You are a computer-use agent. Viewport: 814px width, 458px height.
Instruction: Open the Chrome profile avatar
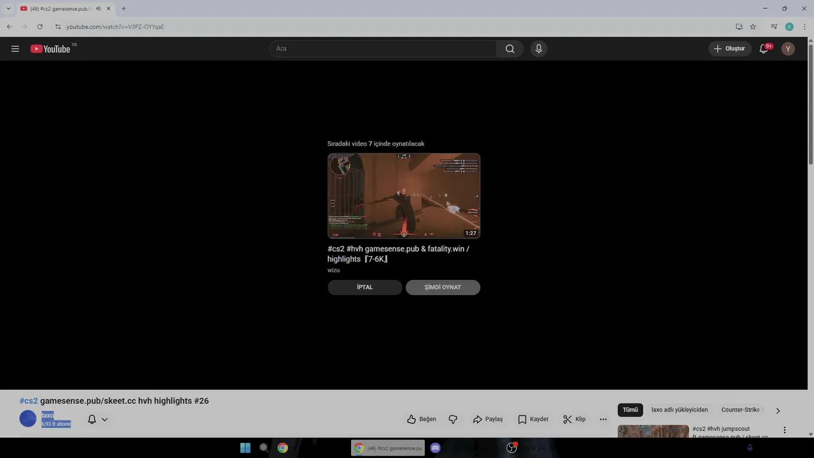coord(789,27)
